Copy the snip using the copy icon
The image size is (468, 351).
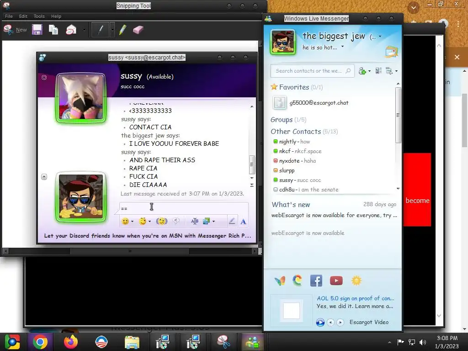[x=53, y=30]
